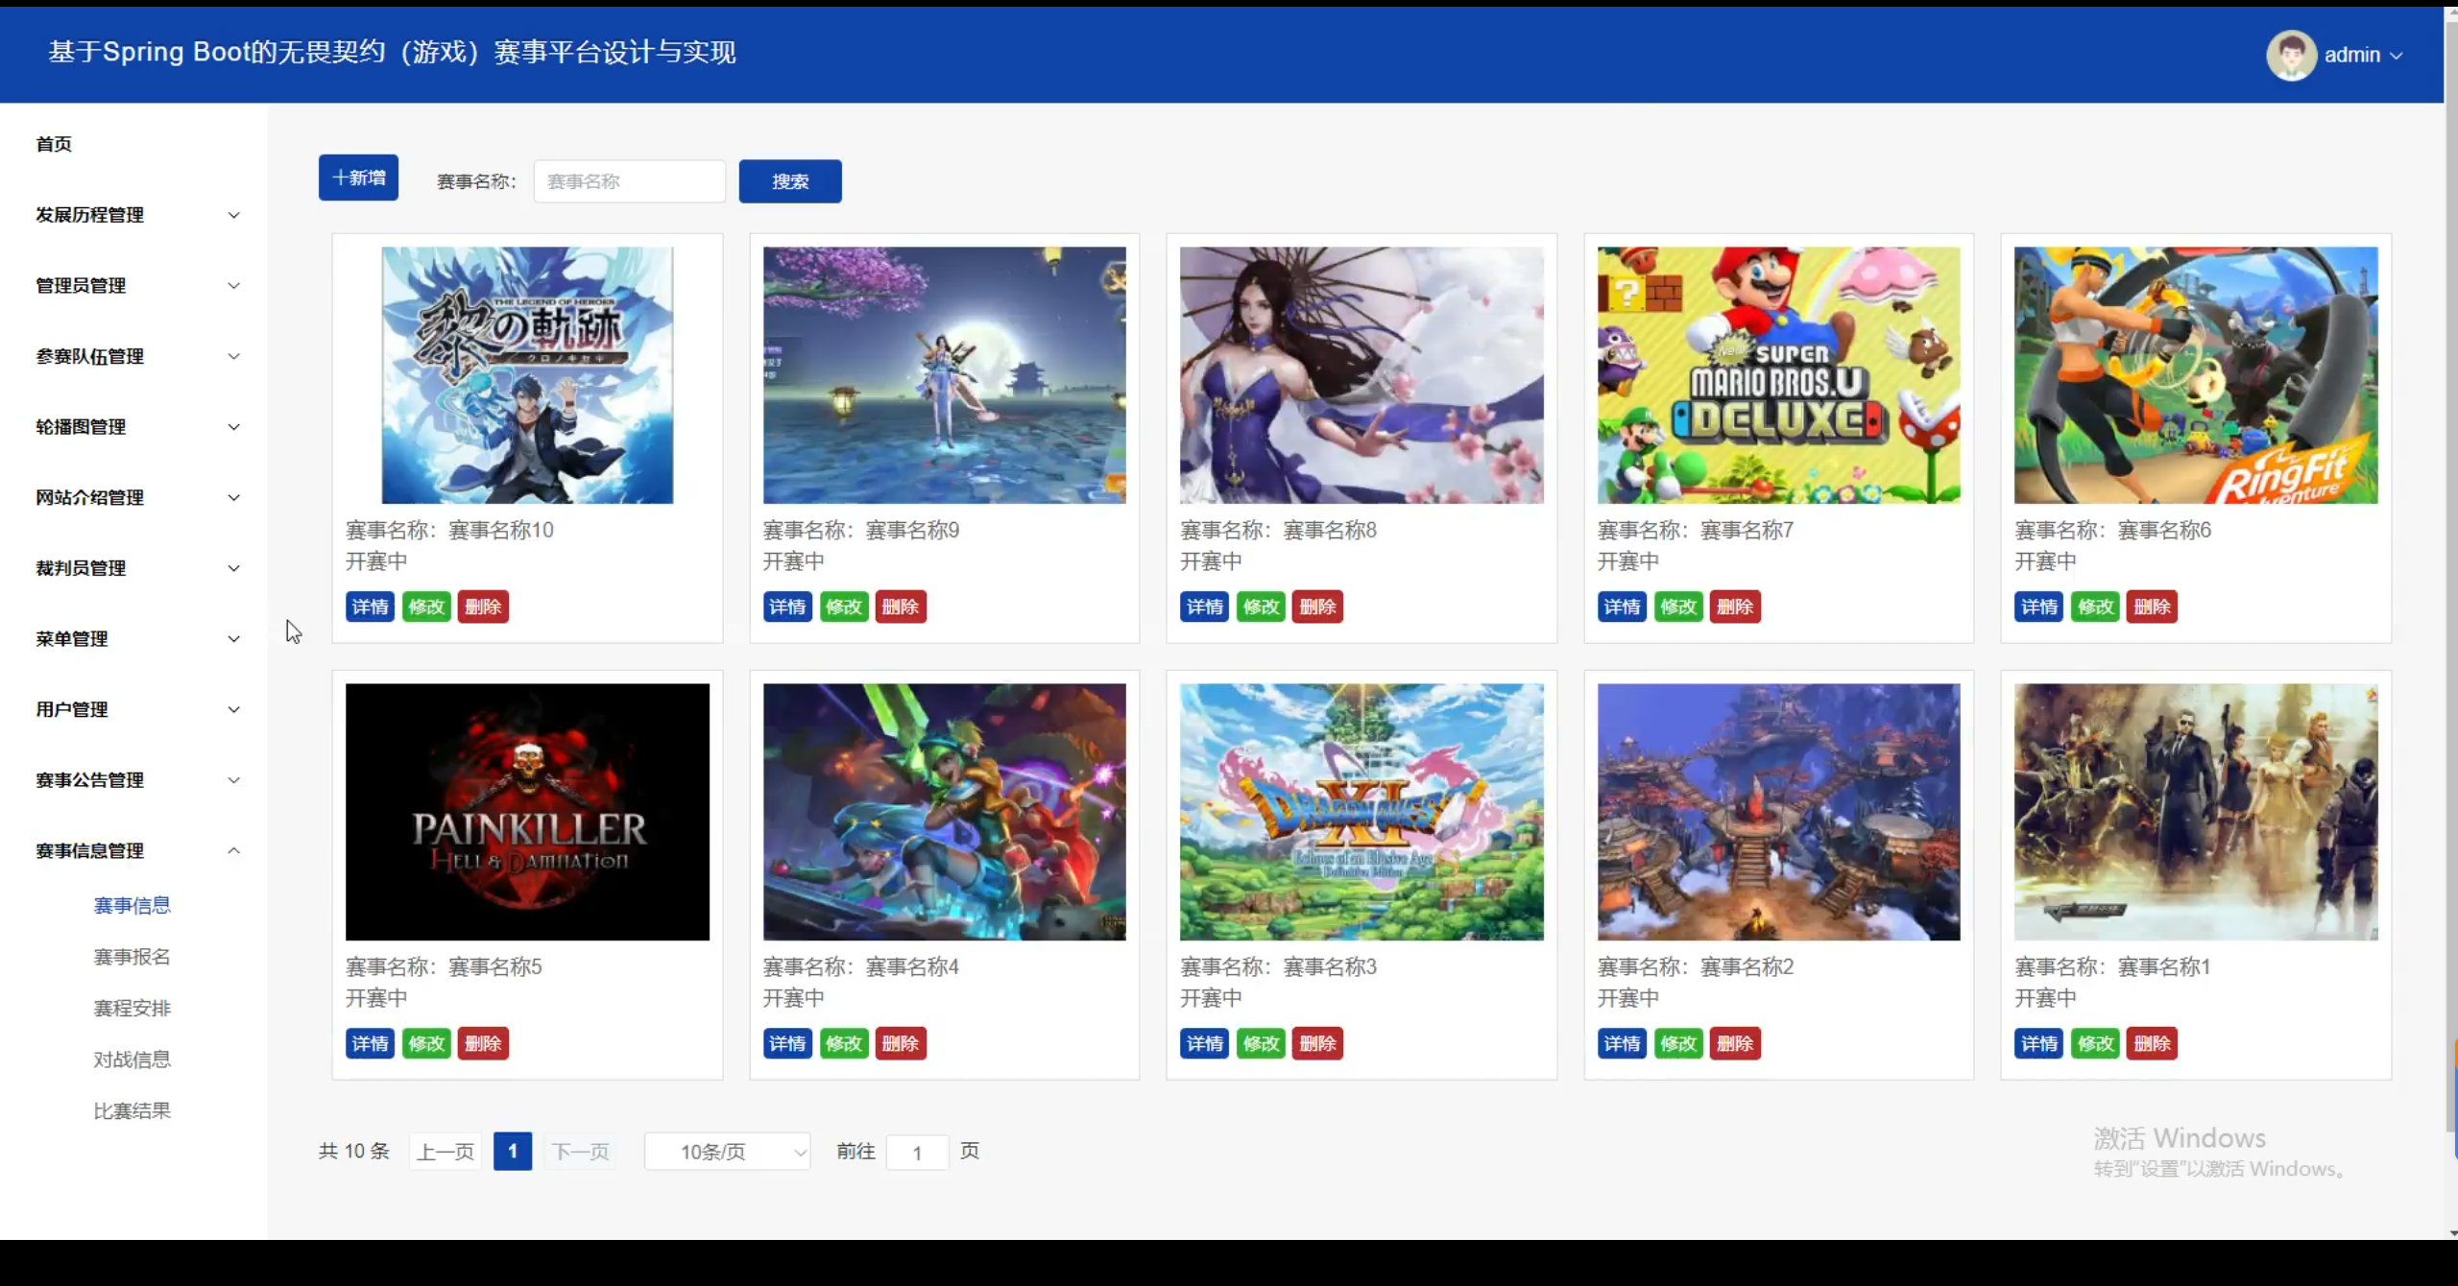The height and width of the screenshot is (1286, 2458).
Task: Open the 10条/页 page size dropdown
Action: click(x=727, y=1152)
